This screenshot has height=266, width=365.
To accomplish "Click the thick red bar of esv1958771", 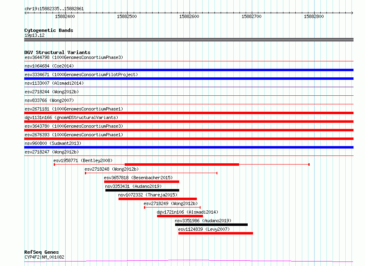I will (182, 165).
